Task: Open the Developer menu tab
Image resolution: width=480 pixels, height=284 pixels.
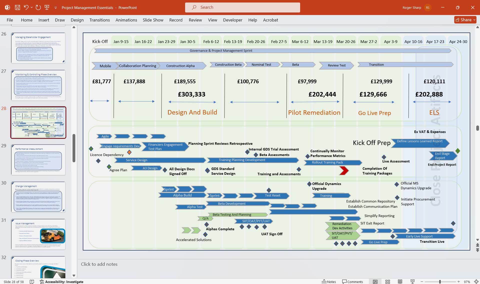Action: [232, 20]
